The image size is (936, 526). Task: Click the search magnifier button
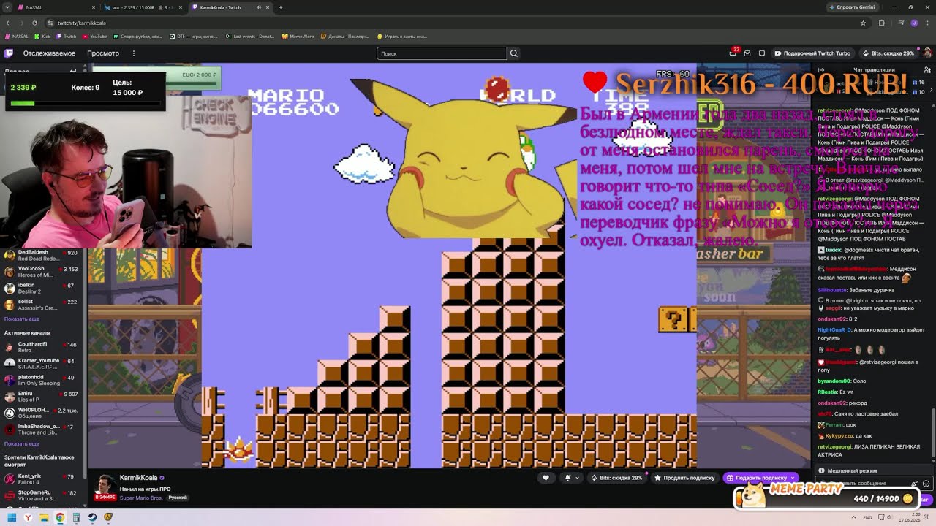(514, 53)
